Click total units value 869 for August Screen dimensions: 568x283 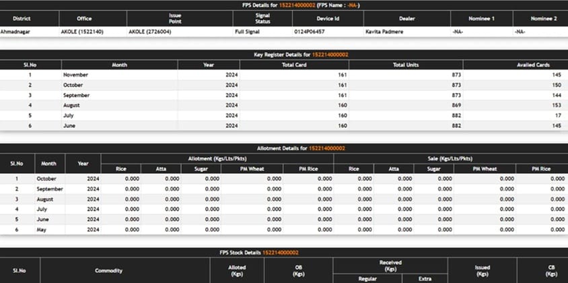[x=456, y=105]
